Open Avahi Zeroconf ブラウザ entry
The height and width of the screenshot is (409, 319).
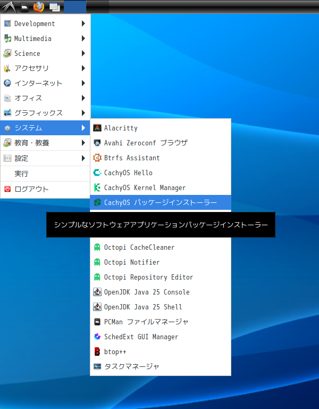(x=161, y=143)
